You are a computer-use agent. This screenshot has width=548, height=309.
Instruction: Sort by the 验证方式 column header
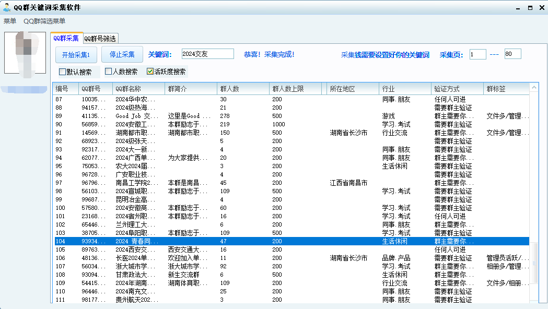(x=457, y=89)
